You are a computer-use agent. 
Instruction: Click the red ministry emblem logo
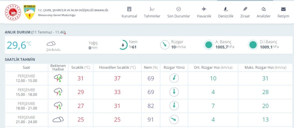(x=12, y=12)
